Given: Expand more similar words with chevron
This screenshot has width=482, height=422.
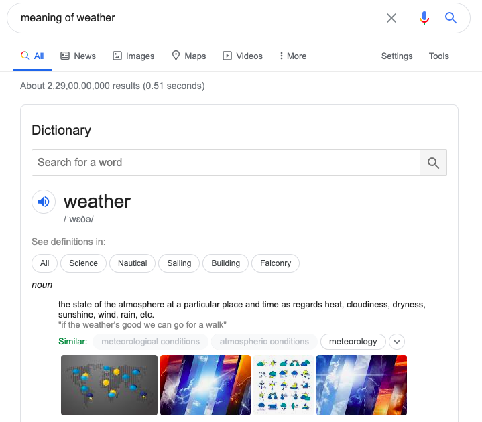Looking at the screenshot, I should click(x=397, y=342).
